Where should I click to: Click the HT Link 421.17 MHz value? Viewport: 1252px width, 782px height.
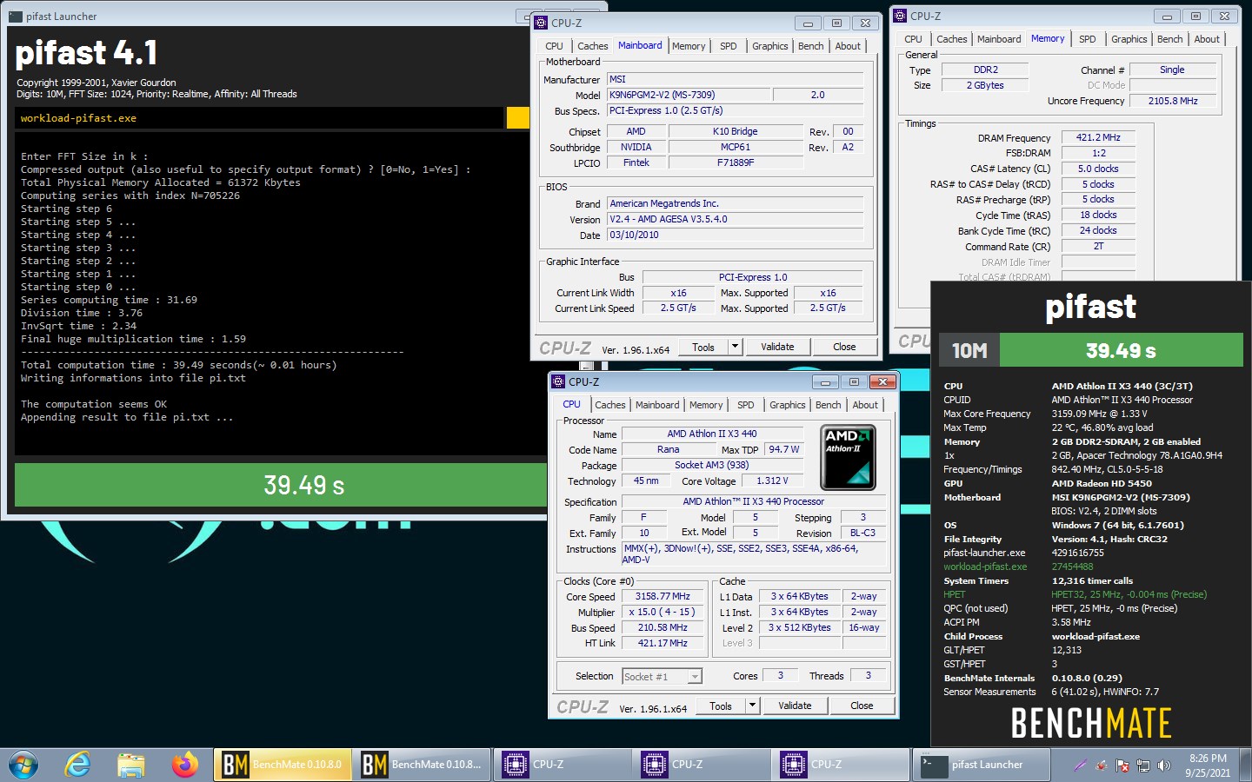663,643
